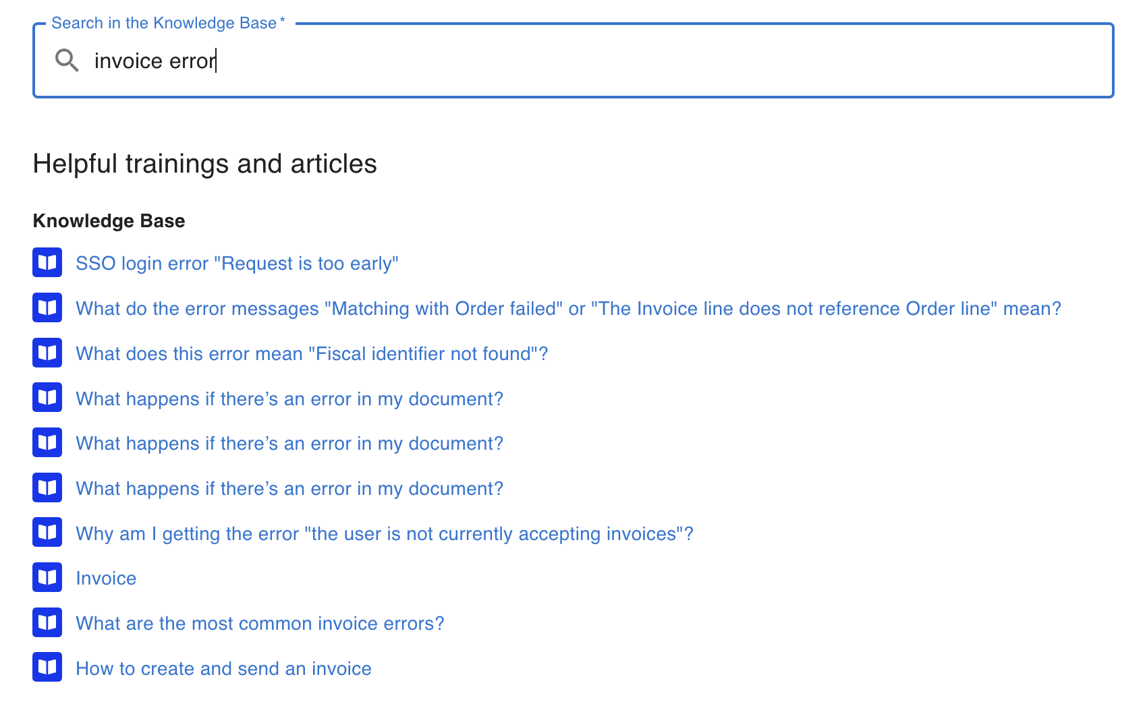The width and height of the screenshot is (1147, 712).
Task: Open "the user is not currently accepting invoices" article
Action: pos(385,534)
